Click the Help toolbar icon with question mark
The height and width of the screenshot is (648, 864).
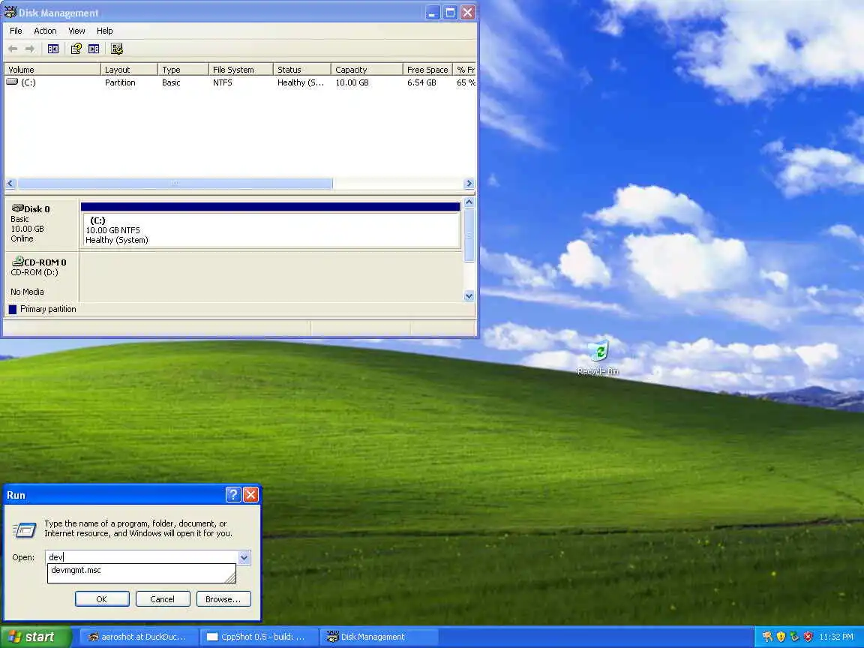pos(76,49)
